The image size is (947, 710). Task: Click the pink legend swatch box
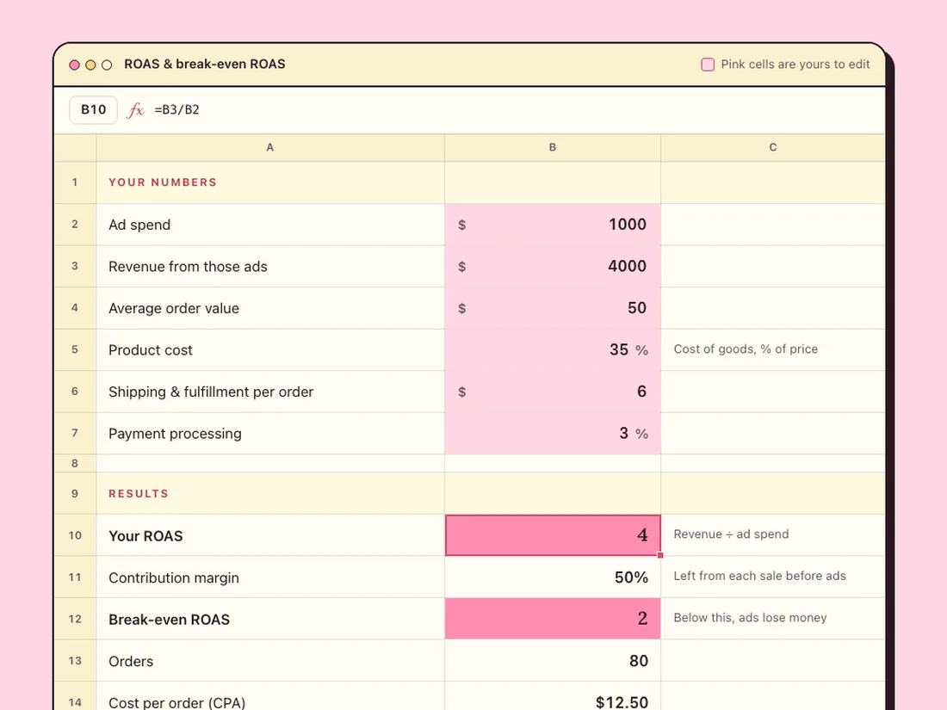click(x=707, y=65)
